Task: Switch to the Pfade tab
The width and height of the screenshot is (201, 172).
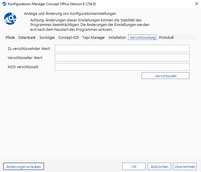Action: pos(10,37)
